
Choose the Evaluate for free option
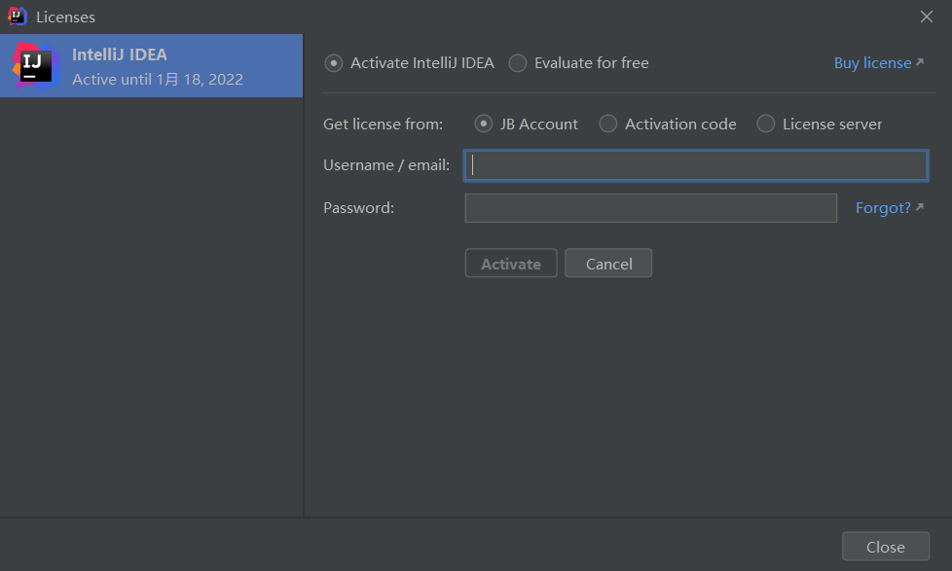coord(578,63)
